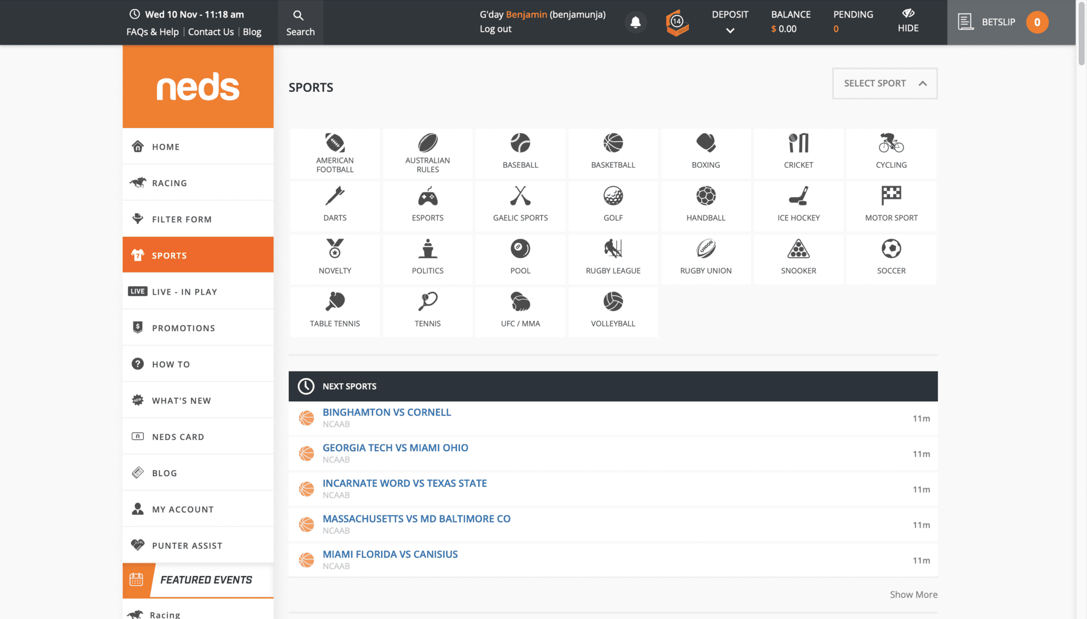
Task: Open Georgia Tech vs Miami Ohio event
Action: click(613, 454)
